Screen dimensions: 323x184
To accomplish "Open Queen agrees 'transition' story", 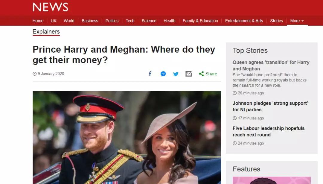I will tap(271, 66).
